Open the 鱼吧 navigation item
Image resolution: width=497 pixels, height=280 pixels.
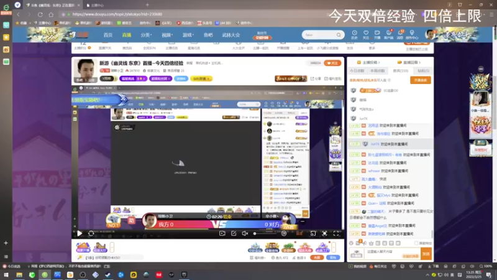pyautogui.click(x=208, y=35)
